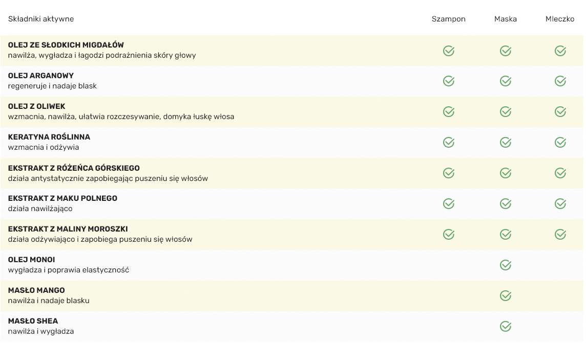Click the KERATYNA ROŚLINNA ingredient title

(x=49, y=137)
